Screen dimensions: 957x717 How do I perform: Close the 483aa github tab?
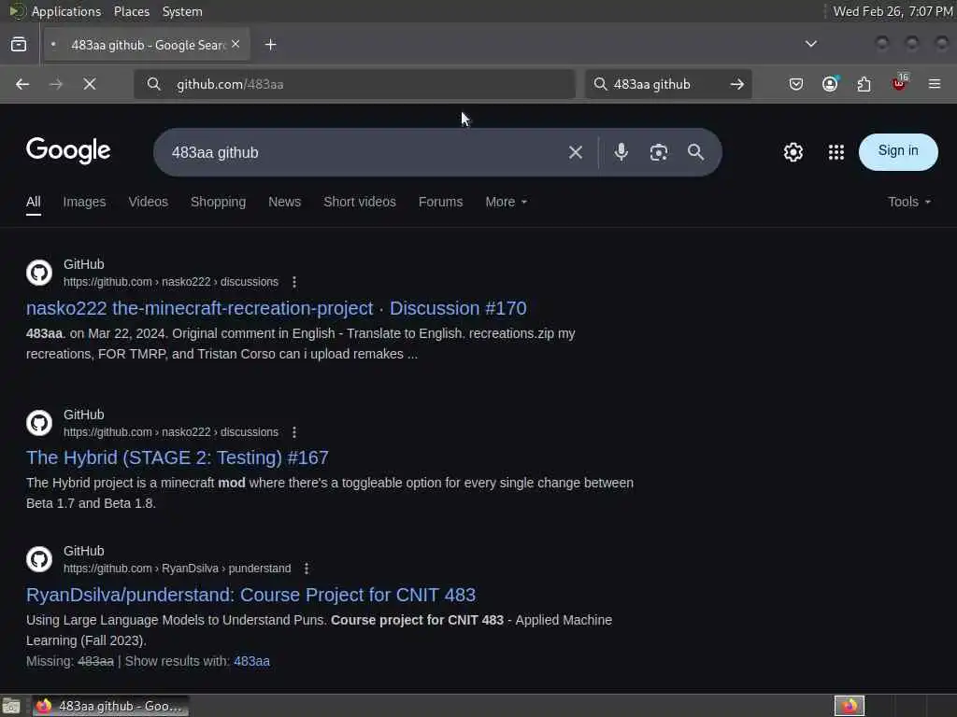pyautogui.click(x=236, y=45)
